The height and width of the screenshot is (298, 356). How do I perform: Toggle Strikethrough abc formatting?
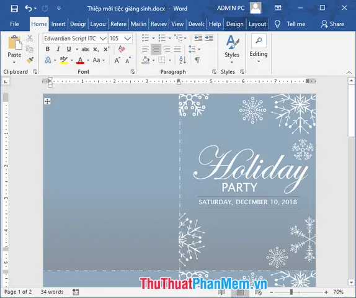(86, 49)
